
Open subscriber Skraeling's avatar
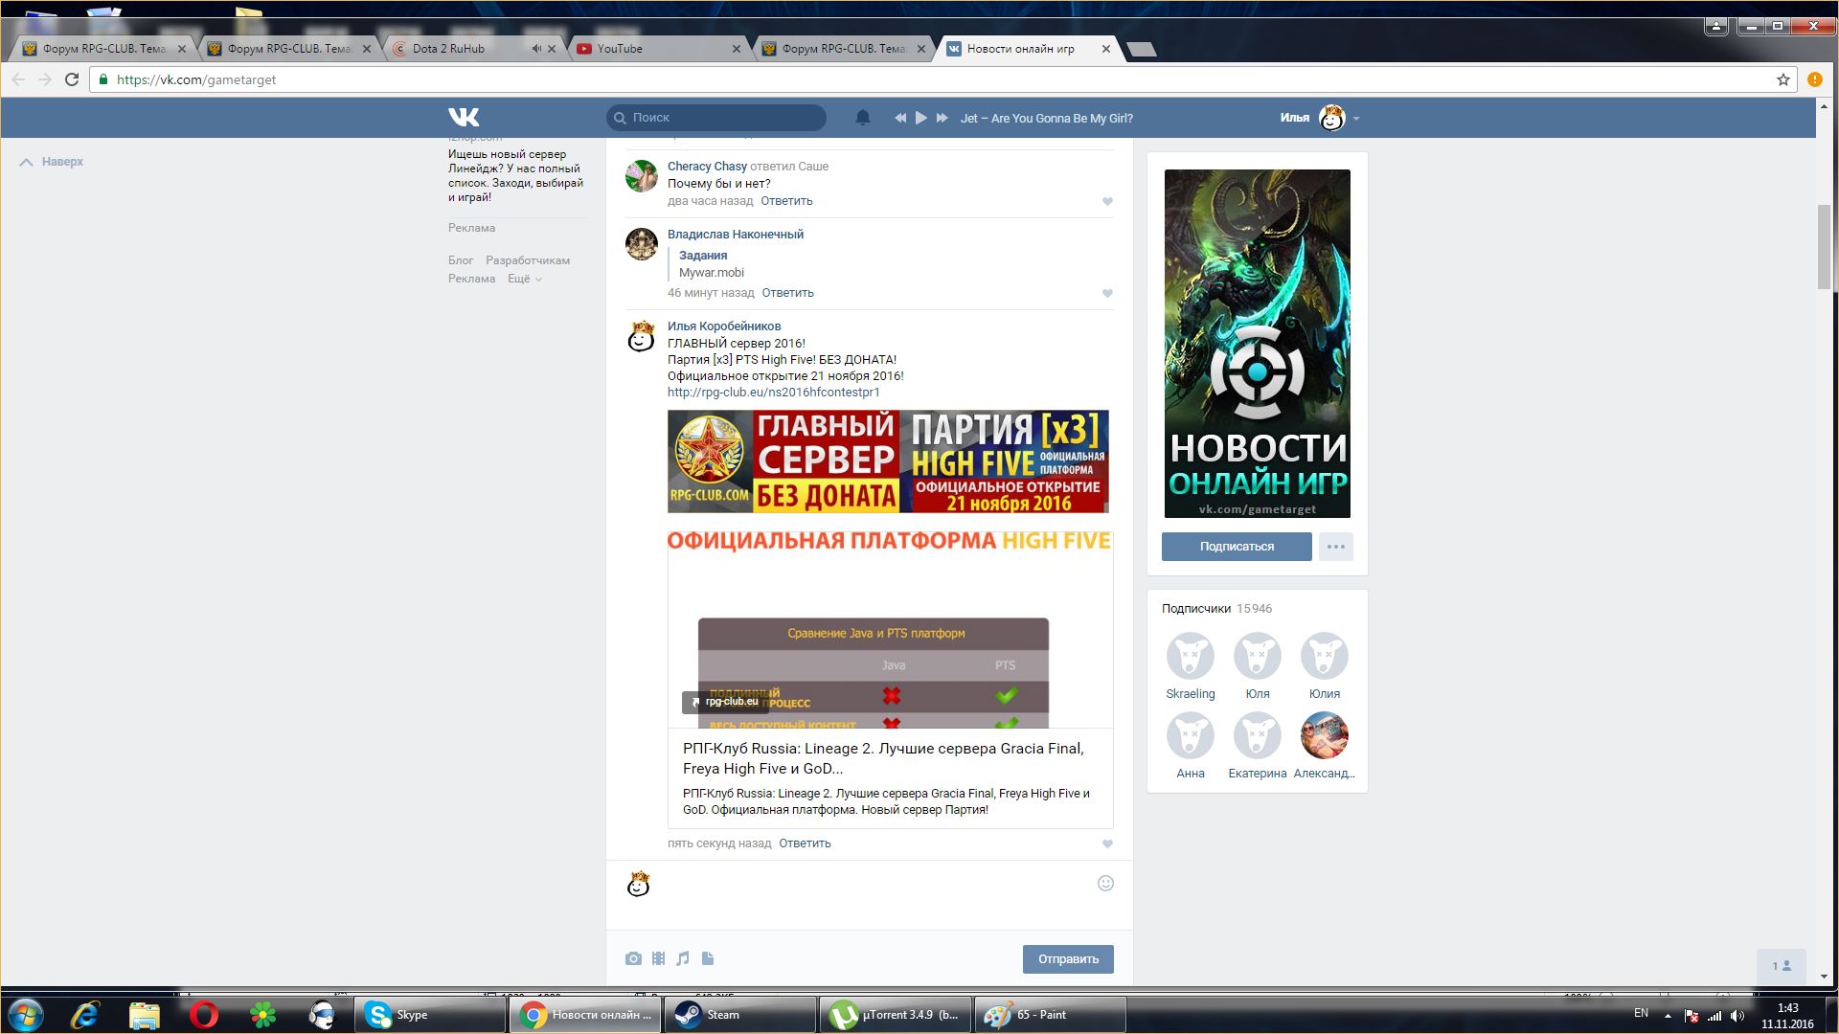pyautogui.click(x=1191, y=656)
